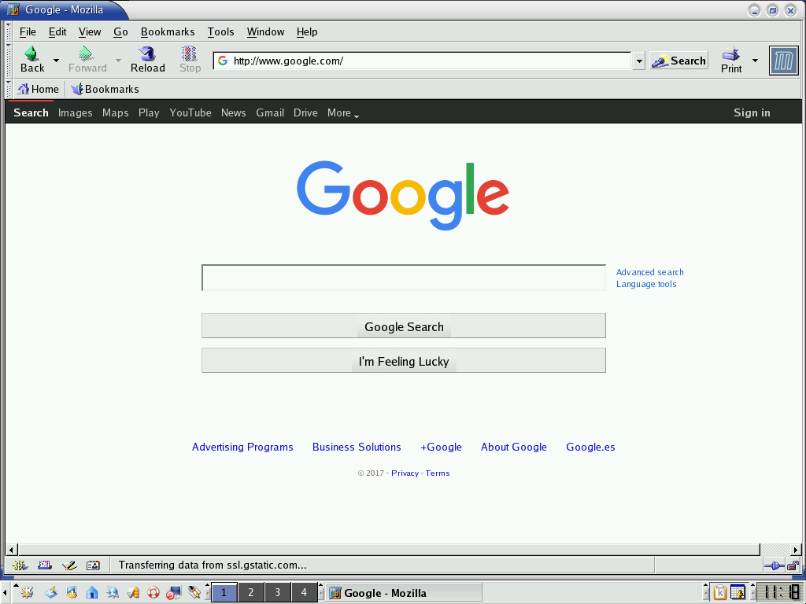
Task: Open the Forward button history dropdown arrow
Action: [x=118, y=60]
